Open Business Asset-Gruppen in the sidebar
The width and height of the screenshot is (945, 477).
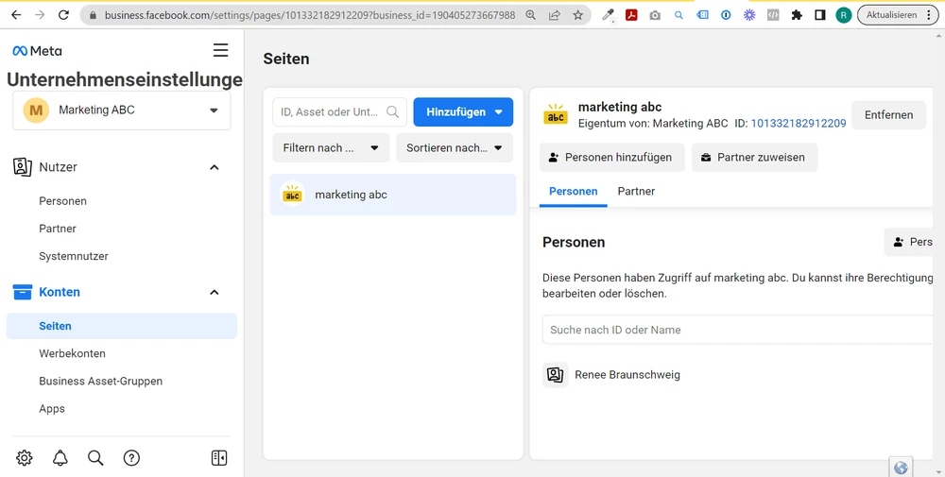[x=101, y=382]
